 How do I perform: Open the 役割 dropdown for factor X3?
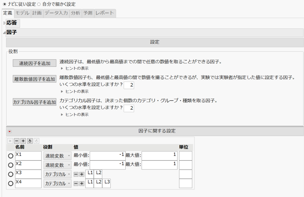click(x=57, y=174)
